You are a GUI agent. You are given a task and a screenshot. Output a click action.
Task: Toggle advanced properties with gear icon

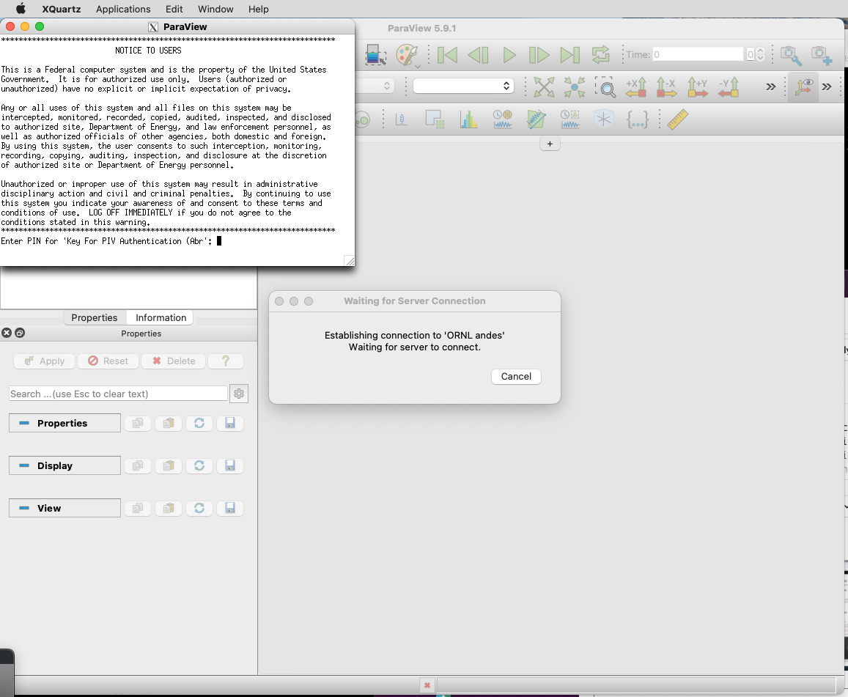point(239,394)
